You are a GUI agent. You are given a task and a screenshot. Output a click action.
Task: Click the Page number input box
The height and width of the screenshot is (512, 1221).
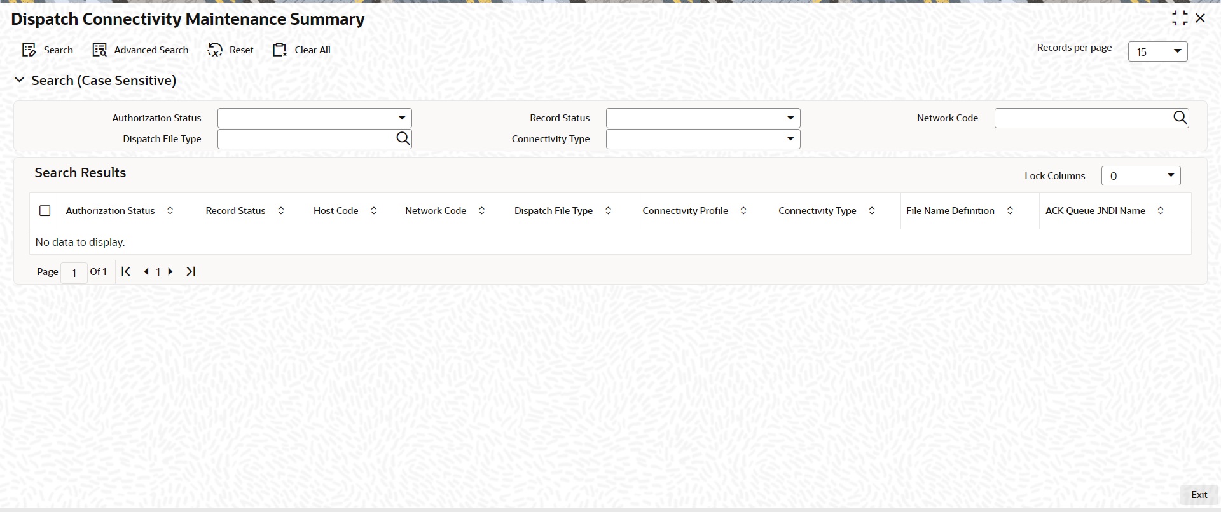click(x=74, y=273)
